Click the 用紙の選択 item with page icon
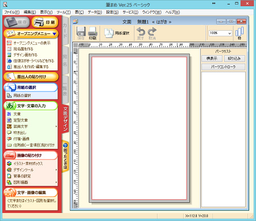 point(19,95)
